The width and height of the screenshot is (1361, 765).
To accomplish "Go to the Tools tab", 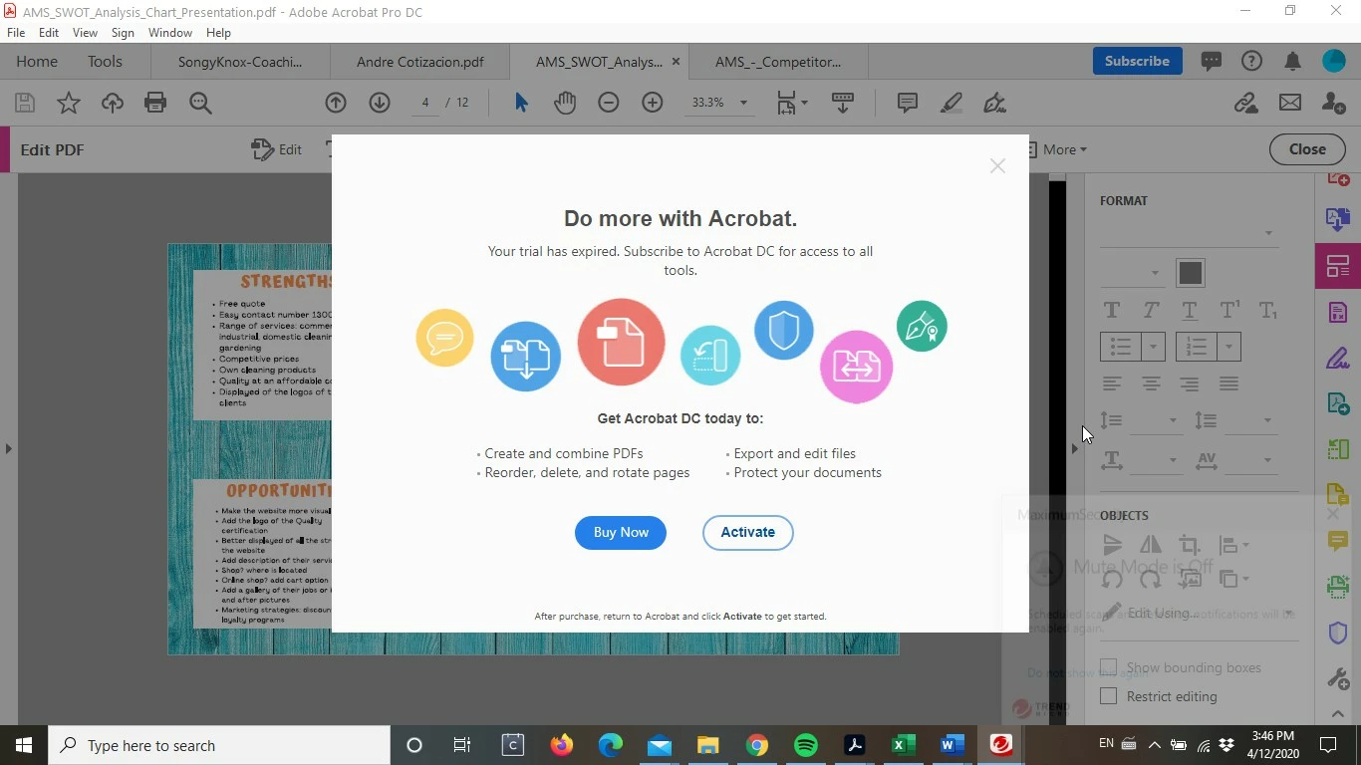I will (105, 62).
